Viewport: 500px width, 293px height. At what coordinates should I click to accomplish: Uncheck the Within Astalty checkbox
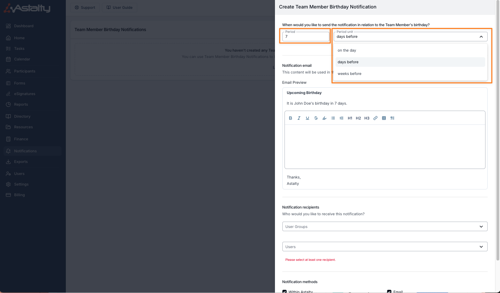point(285,291)
